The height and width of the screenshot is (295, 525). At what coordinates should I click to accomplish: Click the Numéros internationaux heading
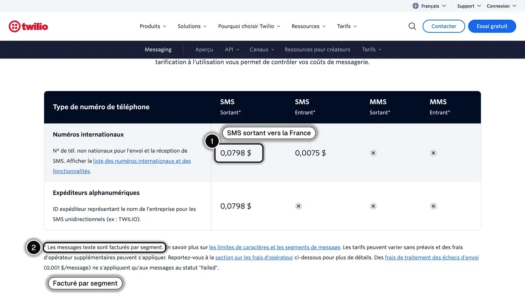88,135
